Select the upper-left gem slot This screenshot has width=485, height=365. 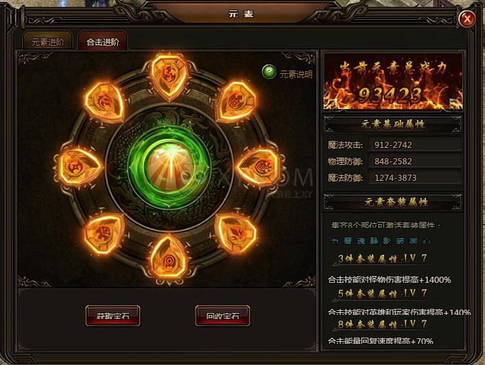click(x=104, y=101)
